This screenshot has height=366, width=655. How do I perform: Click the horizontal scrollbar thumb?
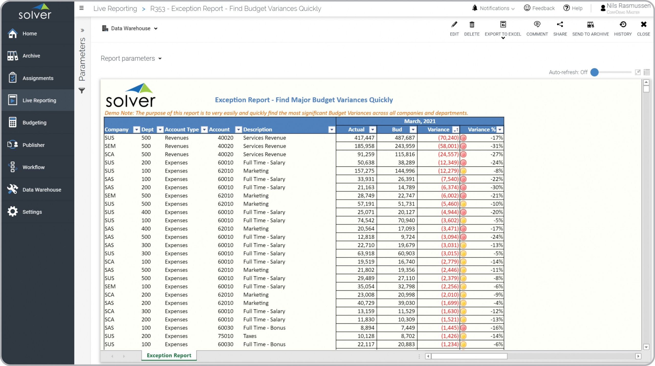click(x=469, y=356)
